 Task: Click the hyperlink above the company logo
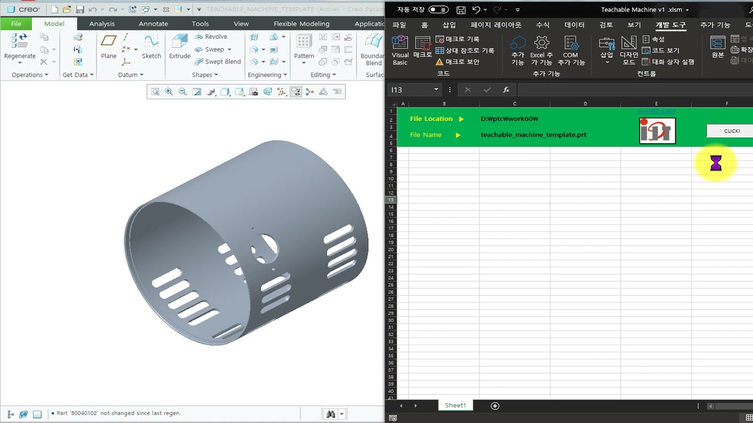coord(656,110)
